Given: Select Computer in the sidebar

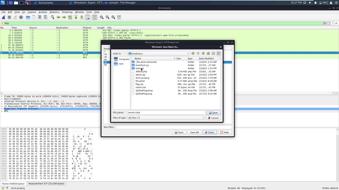Looking at the screenshot, I should 122,59.
